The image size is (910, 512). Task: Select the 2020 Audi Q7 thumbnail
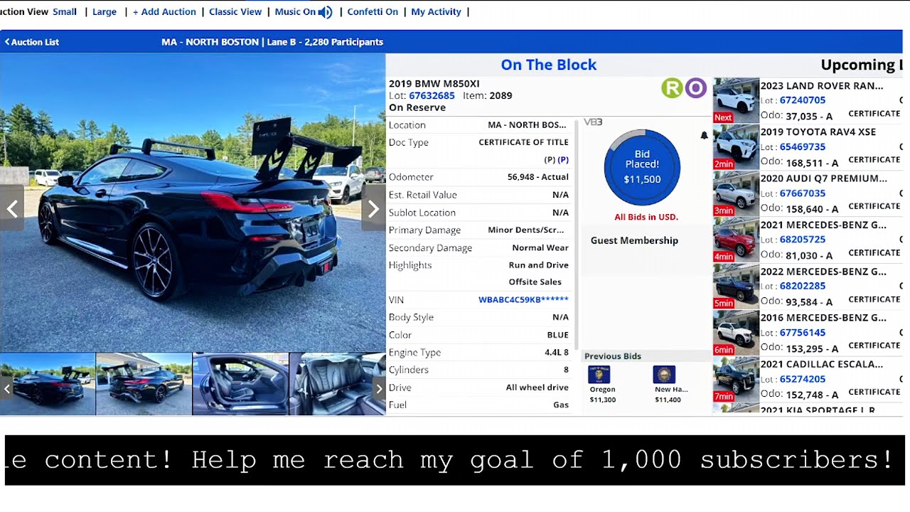[x=736, y=193]
